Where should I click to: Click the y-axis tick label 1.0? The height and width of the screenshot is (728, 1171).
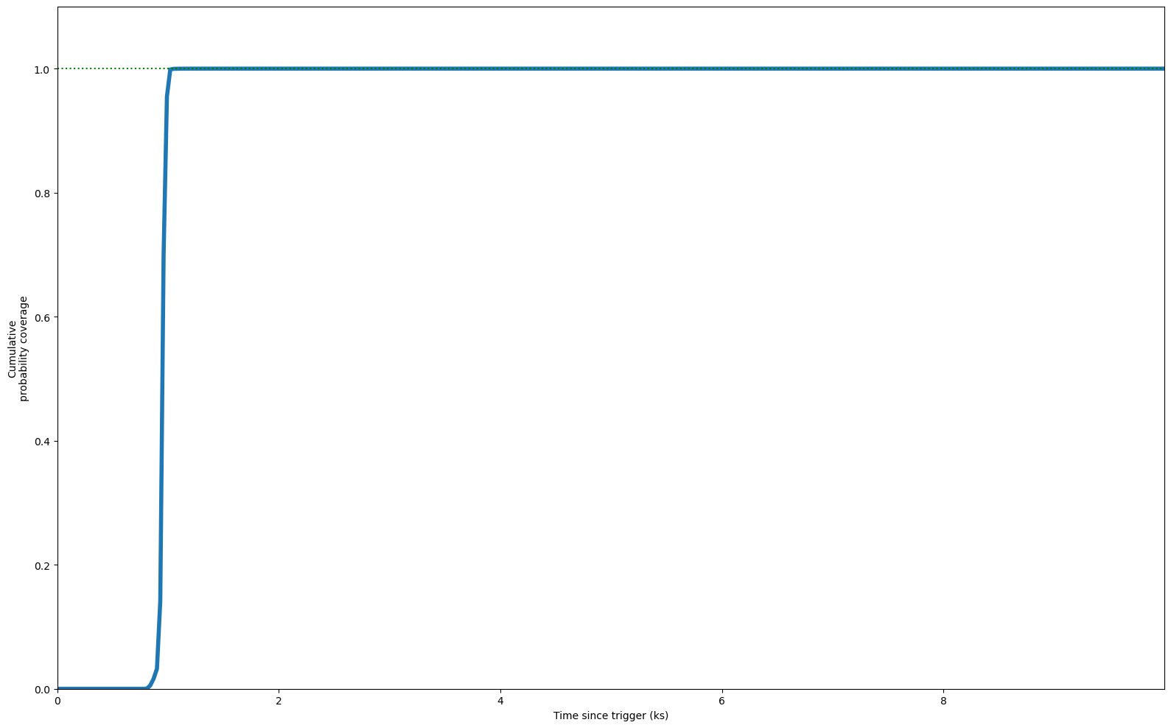pyautogui.click(x=43, y=69)
